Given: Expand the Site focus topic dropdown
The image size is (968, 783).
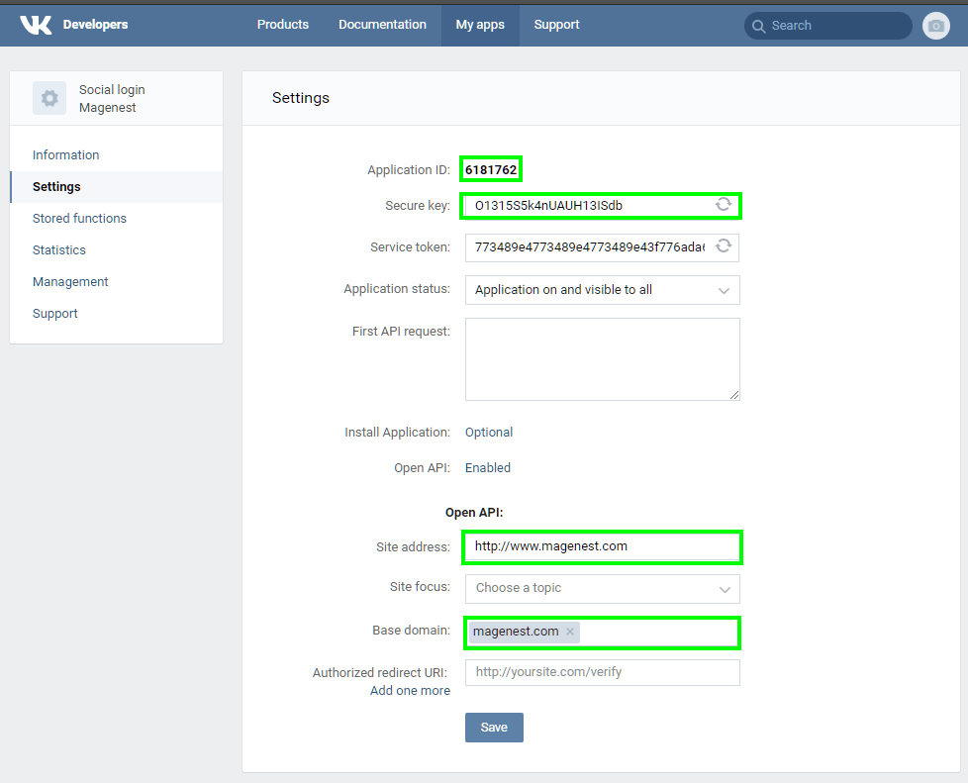Looking at the screenshot, I should coord(602,588).
